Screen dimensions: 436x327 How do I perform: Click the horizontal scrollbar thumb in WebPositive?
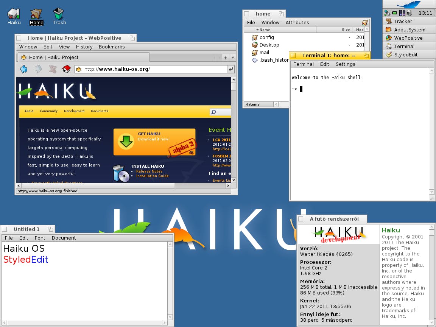(98, 185)
